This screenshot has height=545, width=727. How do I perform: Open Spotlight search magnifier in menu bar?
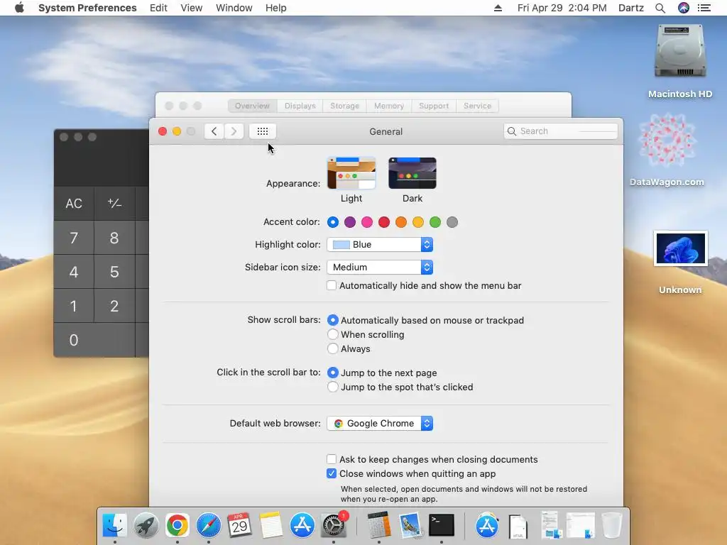tap(660, 8)
